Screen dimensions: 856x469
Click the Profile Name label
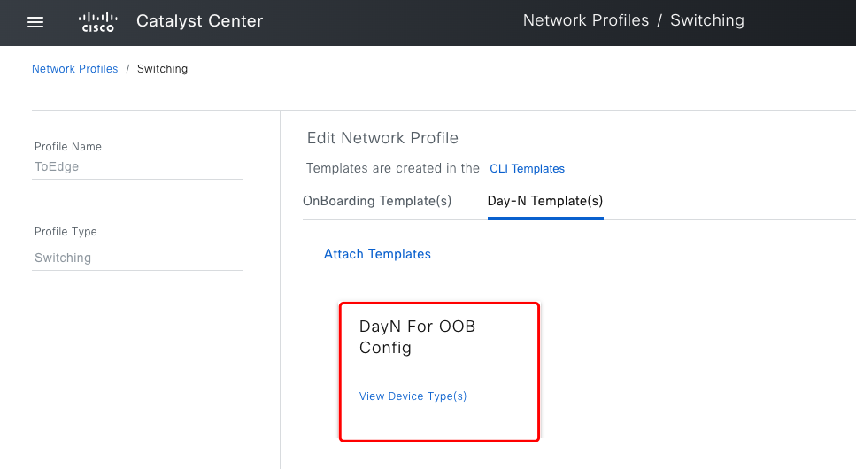click(x=67, y=146)
